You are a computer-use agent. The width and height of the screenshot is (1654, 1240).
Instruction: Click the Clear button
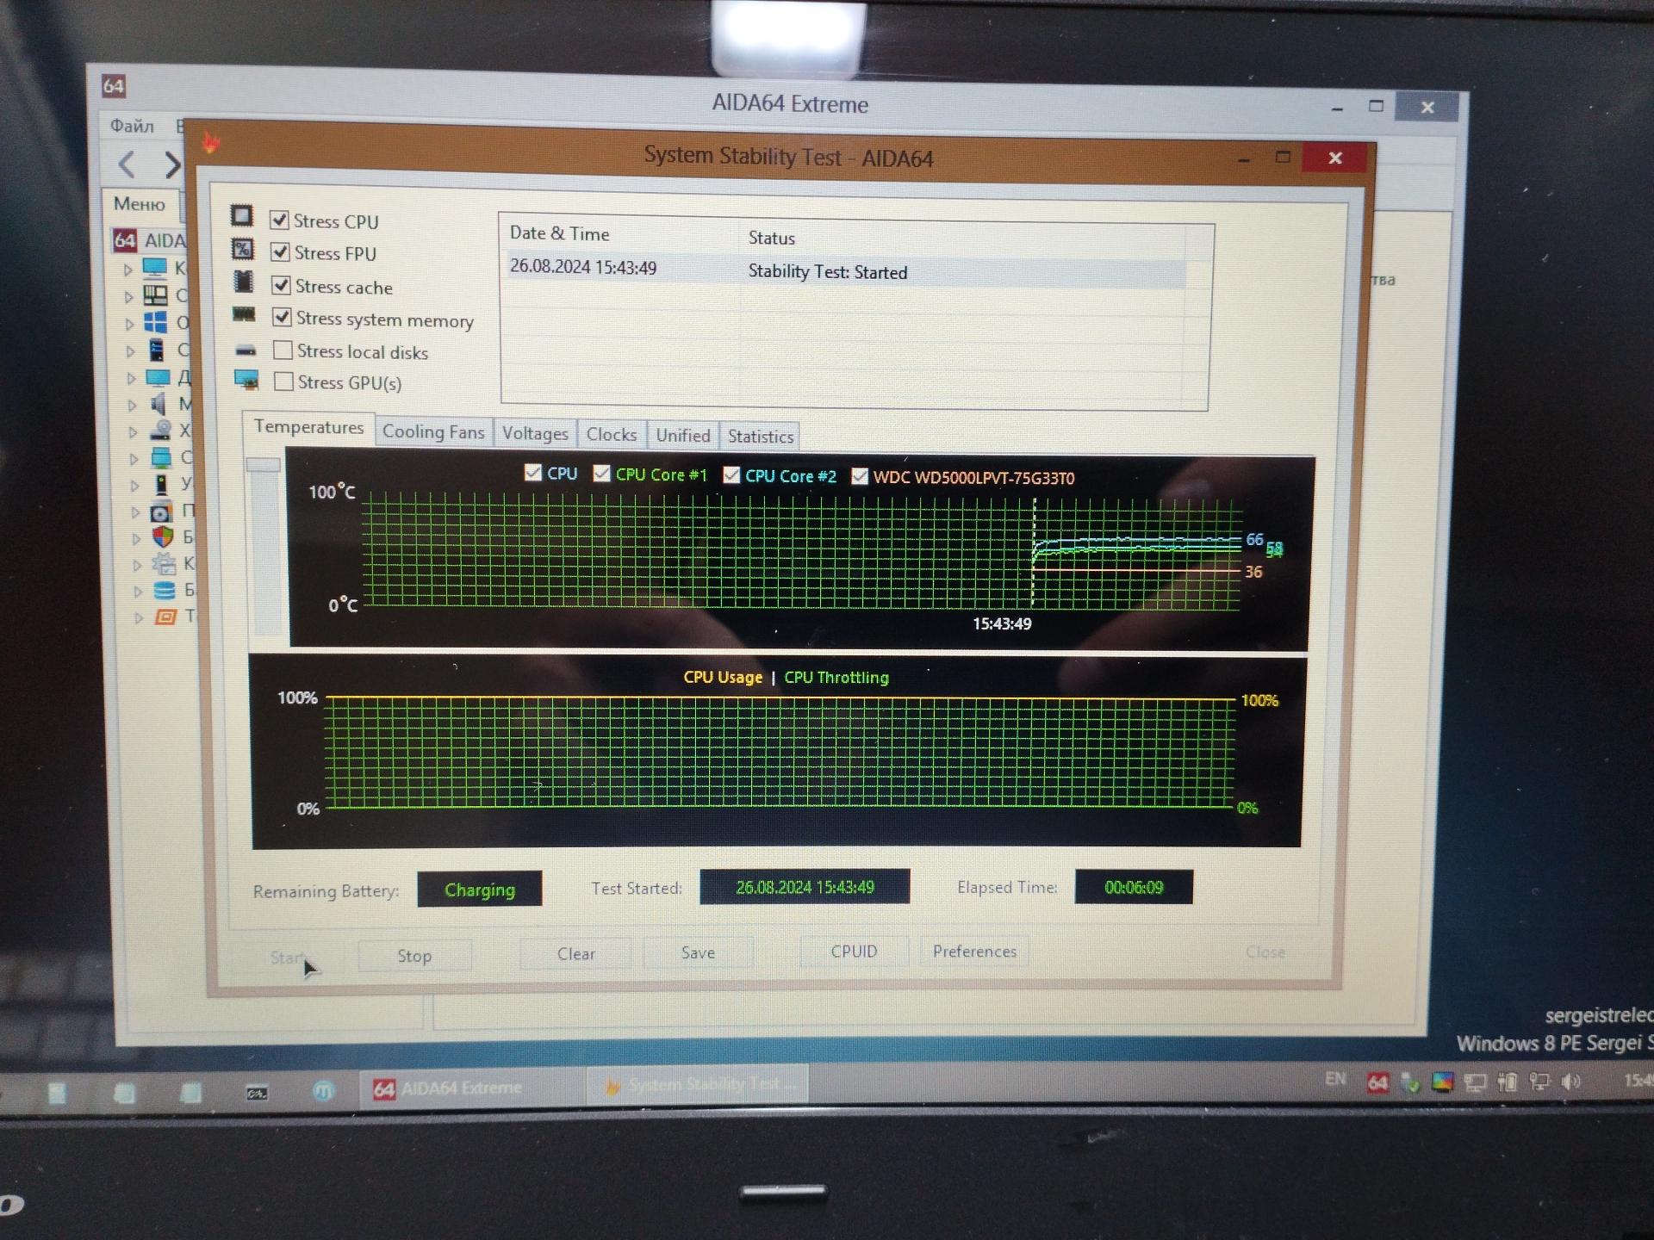575,954
